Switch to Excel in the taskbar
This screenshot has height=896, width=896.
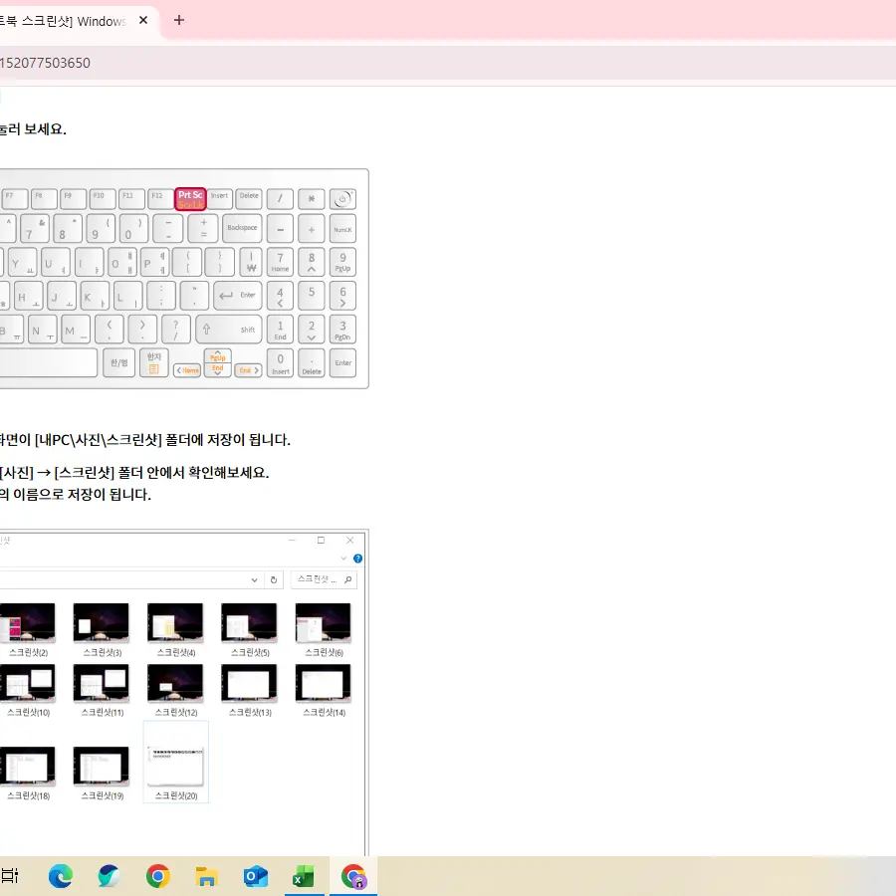pyautogui.click(x=304, y=876)
